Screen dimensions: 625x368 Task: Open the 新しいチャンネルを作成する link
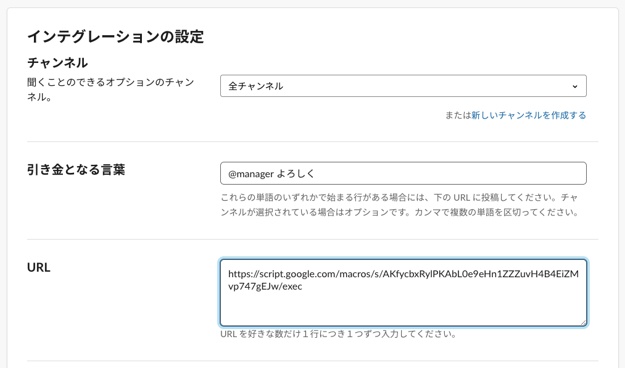coord(529,115)
